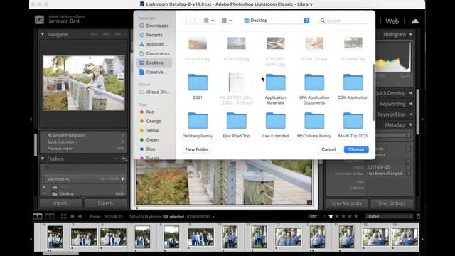
Task: Click the Lrc logo in Lightroom
Action: point(39,19)
